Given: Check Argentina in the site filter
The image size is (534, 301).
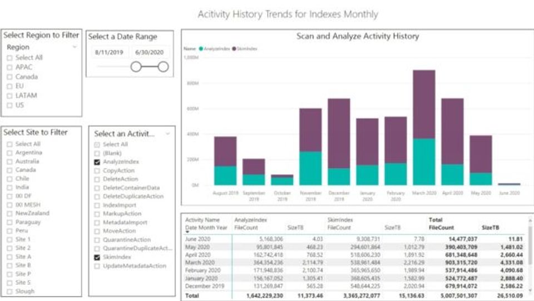Looking at the screenshot, I should (x=9, y=153).
